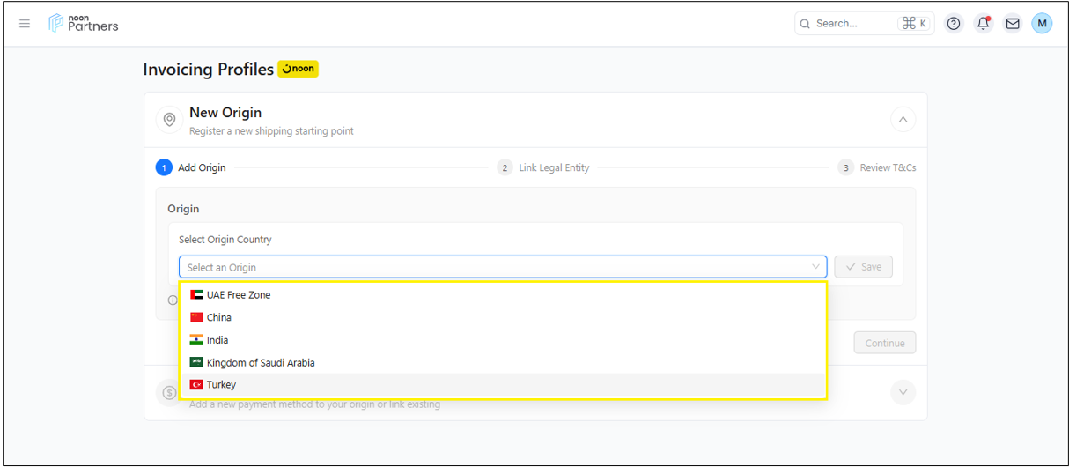
Task: Open the messages envelope icon
Action: tap(1013, 24)
